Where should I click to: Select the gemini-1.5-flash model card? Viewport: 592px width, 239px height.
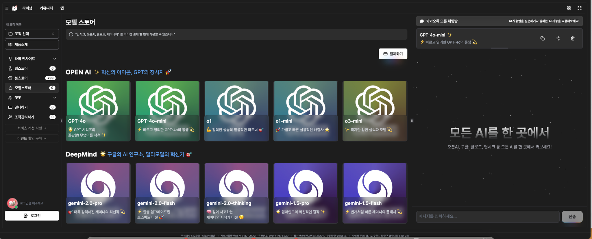tap(375, 193)
